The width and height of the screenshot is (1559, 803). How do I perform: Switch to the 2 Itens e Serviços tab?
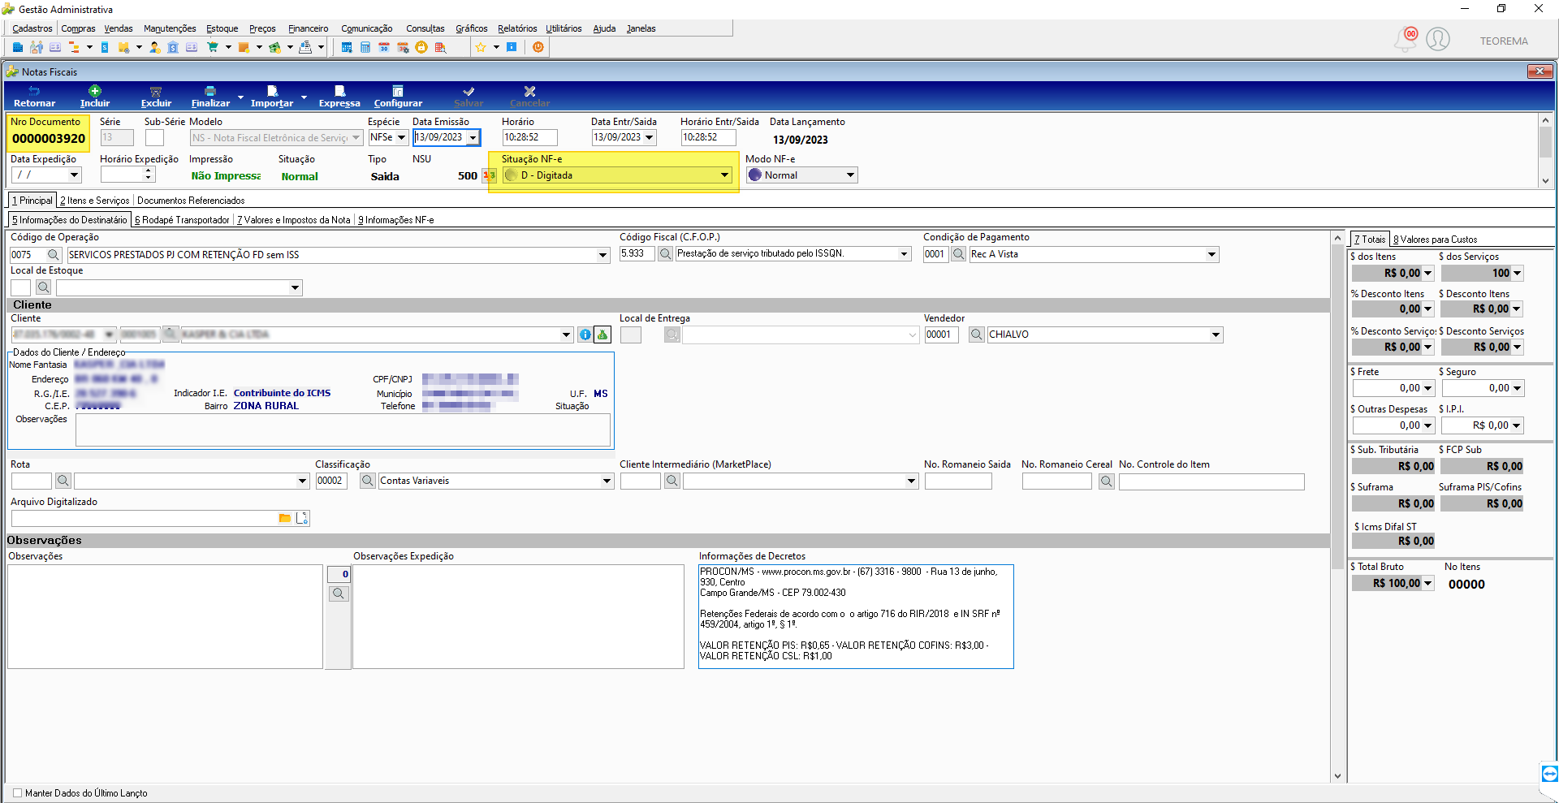click(94, 201)
